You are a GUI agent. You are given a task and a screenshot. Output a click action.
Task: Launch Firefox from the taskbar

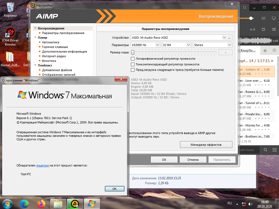pyautogui.click(x=41, y=204)
